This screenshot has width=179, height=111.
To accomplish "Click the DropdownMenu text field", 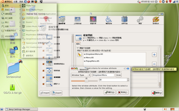I will pyautogui.click(x=103, y=75).
